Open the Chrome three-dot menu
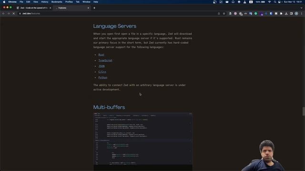This screenshot has width=305, height=171. pyautogui.click(x=302, y=14)
